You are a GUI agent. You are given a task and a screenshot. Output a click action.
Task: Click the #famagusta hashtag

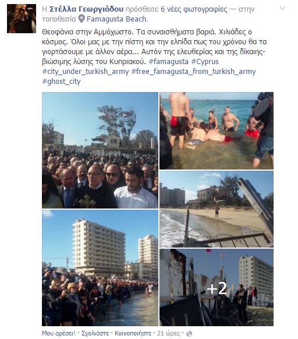pyautogui.click(x=169, y=62)
